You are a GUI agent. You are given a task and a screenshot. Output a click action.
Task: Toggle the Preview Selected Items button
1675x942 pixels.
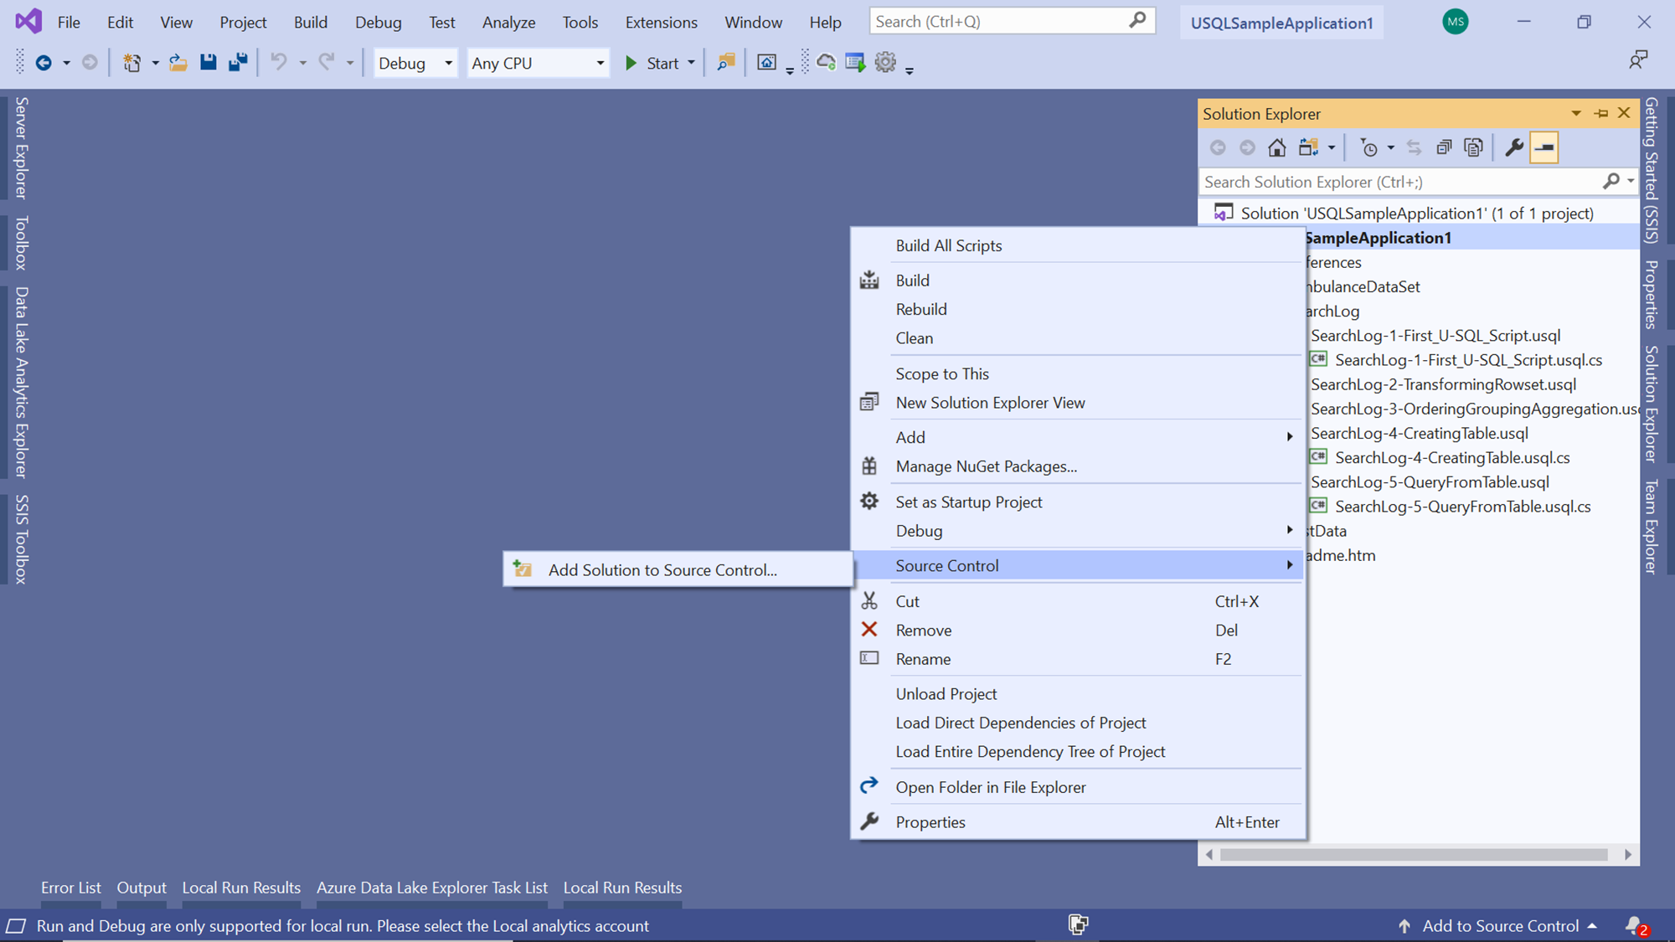1544,148
